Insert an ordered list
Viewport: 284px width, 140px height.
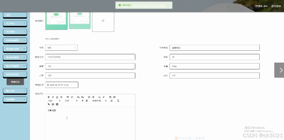[89, 97]
